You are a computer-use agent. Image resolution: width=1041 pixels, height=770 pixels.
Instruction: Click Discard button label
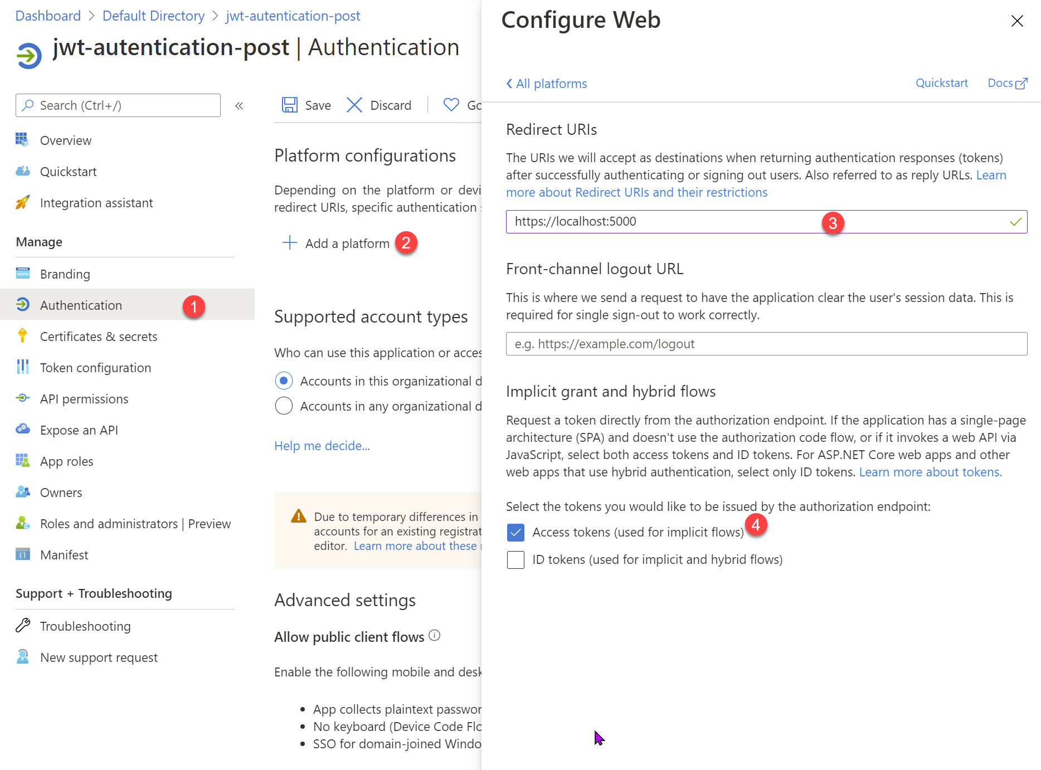point(391,105)
